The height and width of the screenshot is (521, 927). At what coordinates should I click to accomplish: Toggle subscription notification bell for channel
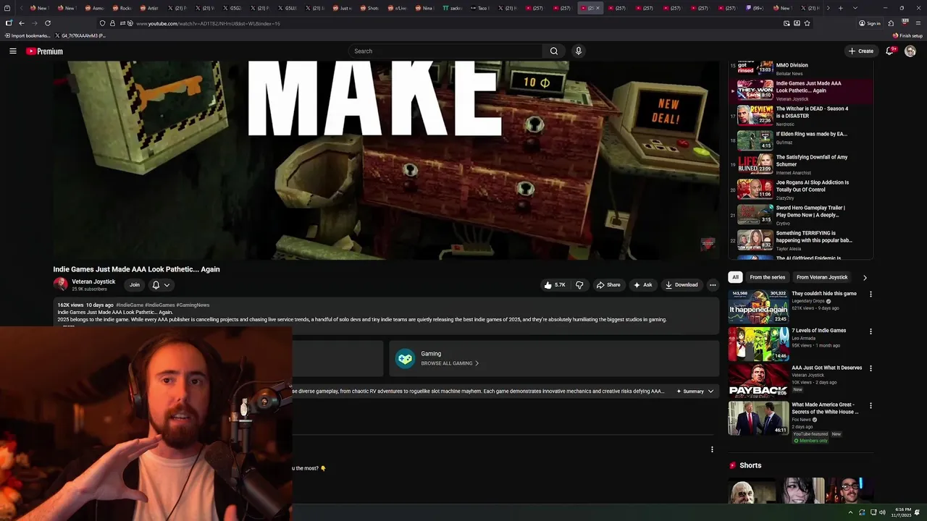tap(156, 285)
